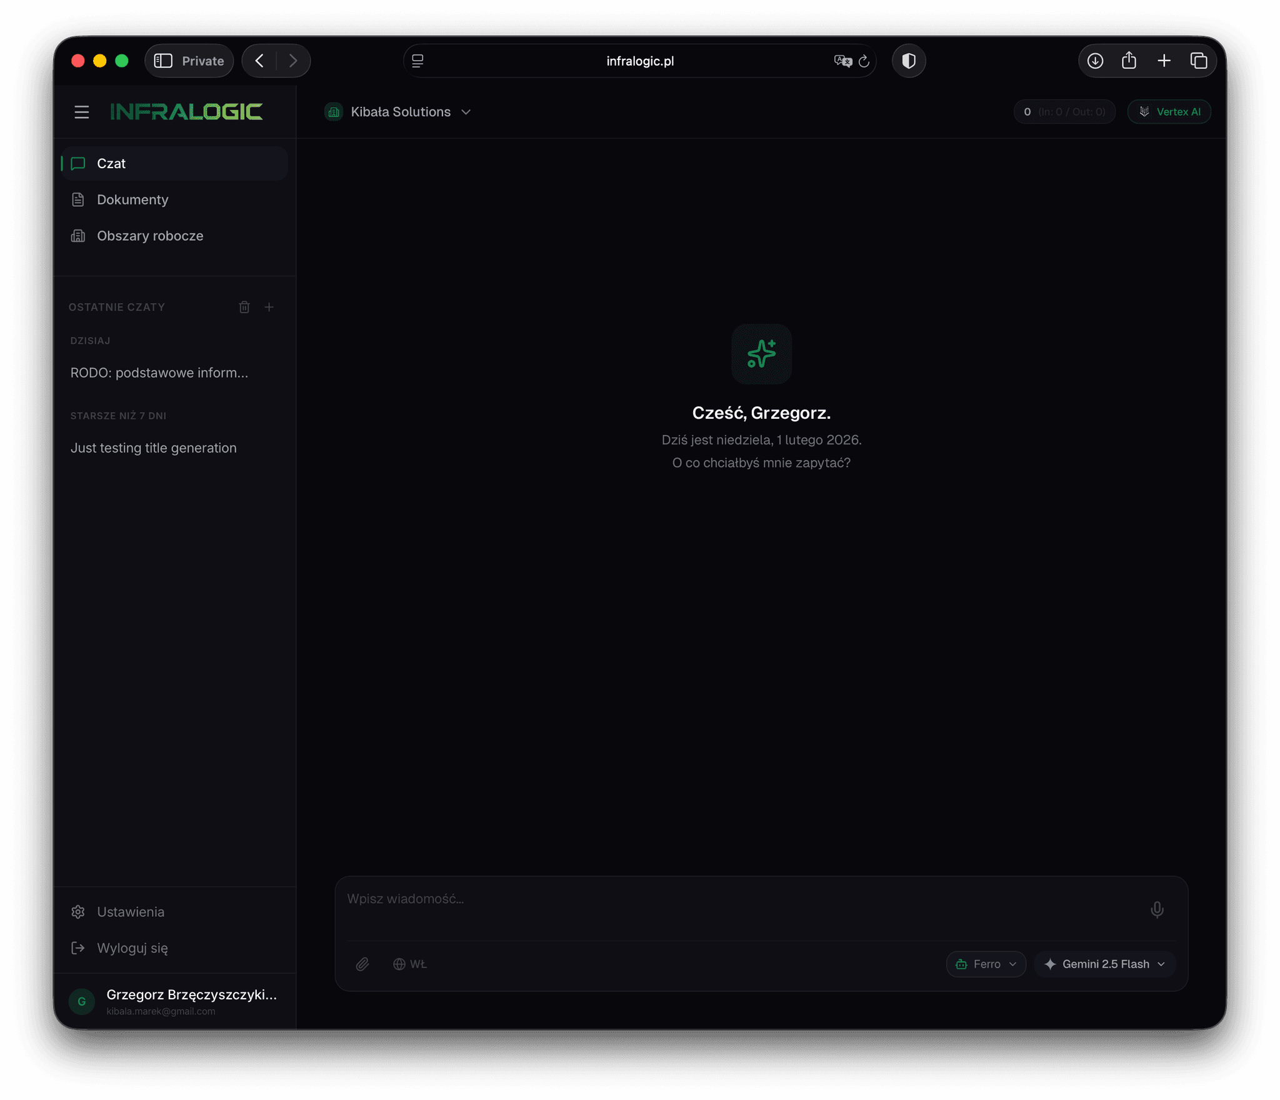Click the paperclip attachment icon
The height and width of the screenshot is (1100, 1280).
(362, 964)
